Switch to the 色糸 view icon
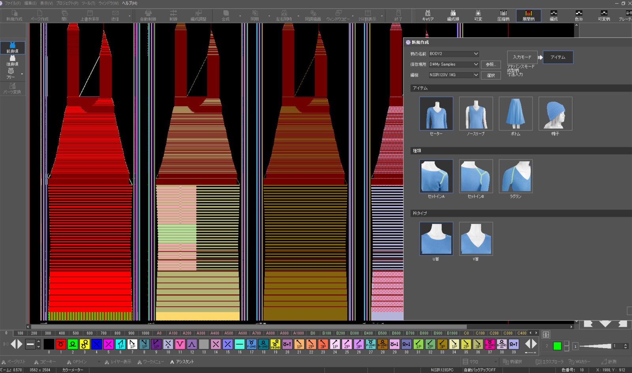 point(579,15)
